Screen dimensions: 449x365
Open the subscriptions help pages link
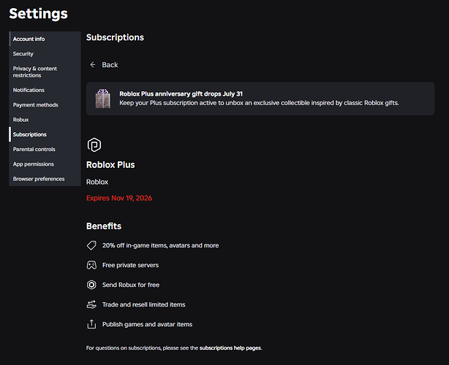coord(230,348)
